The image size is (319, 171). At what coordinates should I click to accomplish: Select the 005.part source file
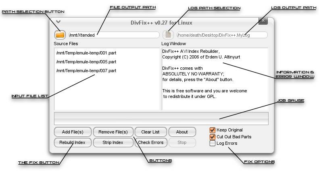[x=86, y=62]
